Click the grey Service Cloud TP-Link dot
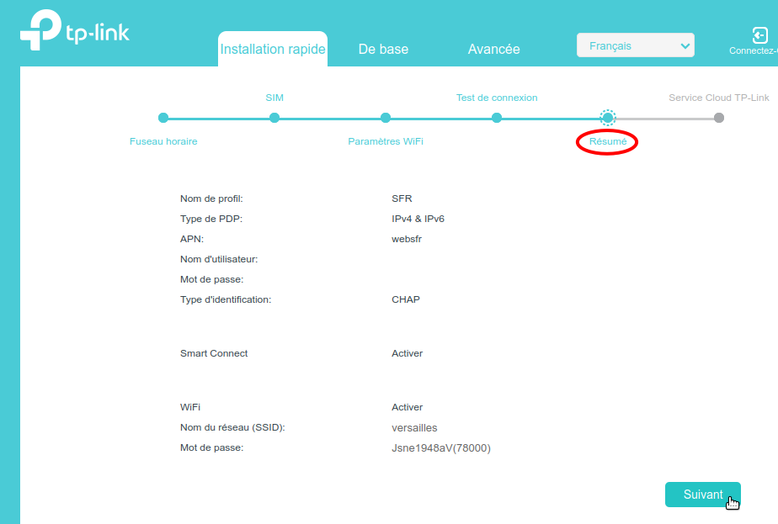The image size is (778, 524). click(x=719, y=118)
